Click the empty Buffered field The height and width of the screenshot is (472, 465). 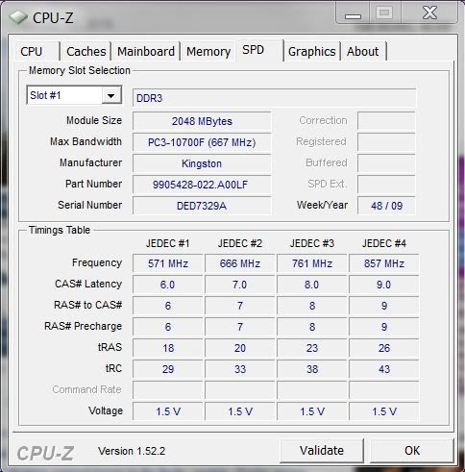pyautogui.click(x=386, y=163)
